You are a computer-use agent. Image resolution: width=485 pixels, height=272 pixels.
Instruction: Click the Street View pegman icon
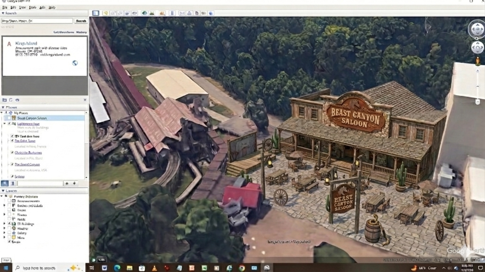[x=478, y=61]
